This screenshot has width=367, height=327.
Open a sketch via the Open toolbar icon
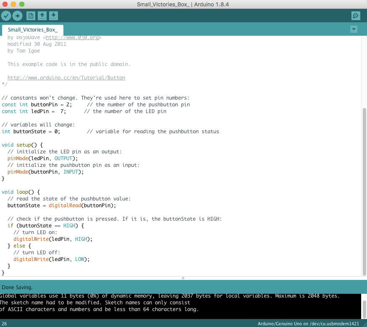42,16
